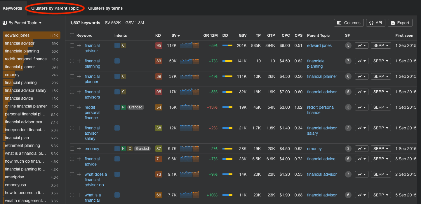Select the checkbox for 'financial advice' row
This screenshot has width=421, height=204.
[x=72, y=159]
